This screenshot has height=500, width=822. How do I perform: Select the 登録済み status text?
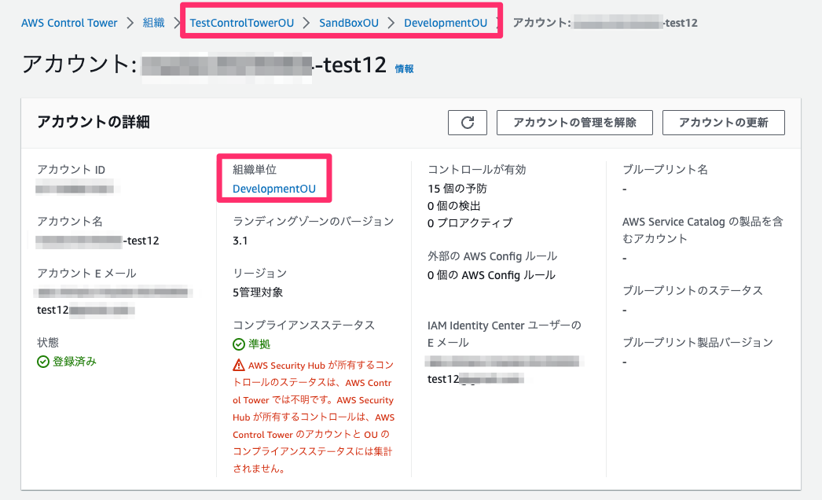pyautogui.click(x=75, y=362)
